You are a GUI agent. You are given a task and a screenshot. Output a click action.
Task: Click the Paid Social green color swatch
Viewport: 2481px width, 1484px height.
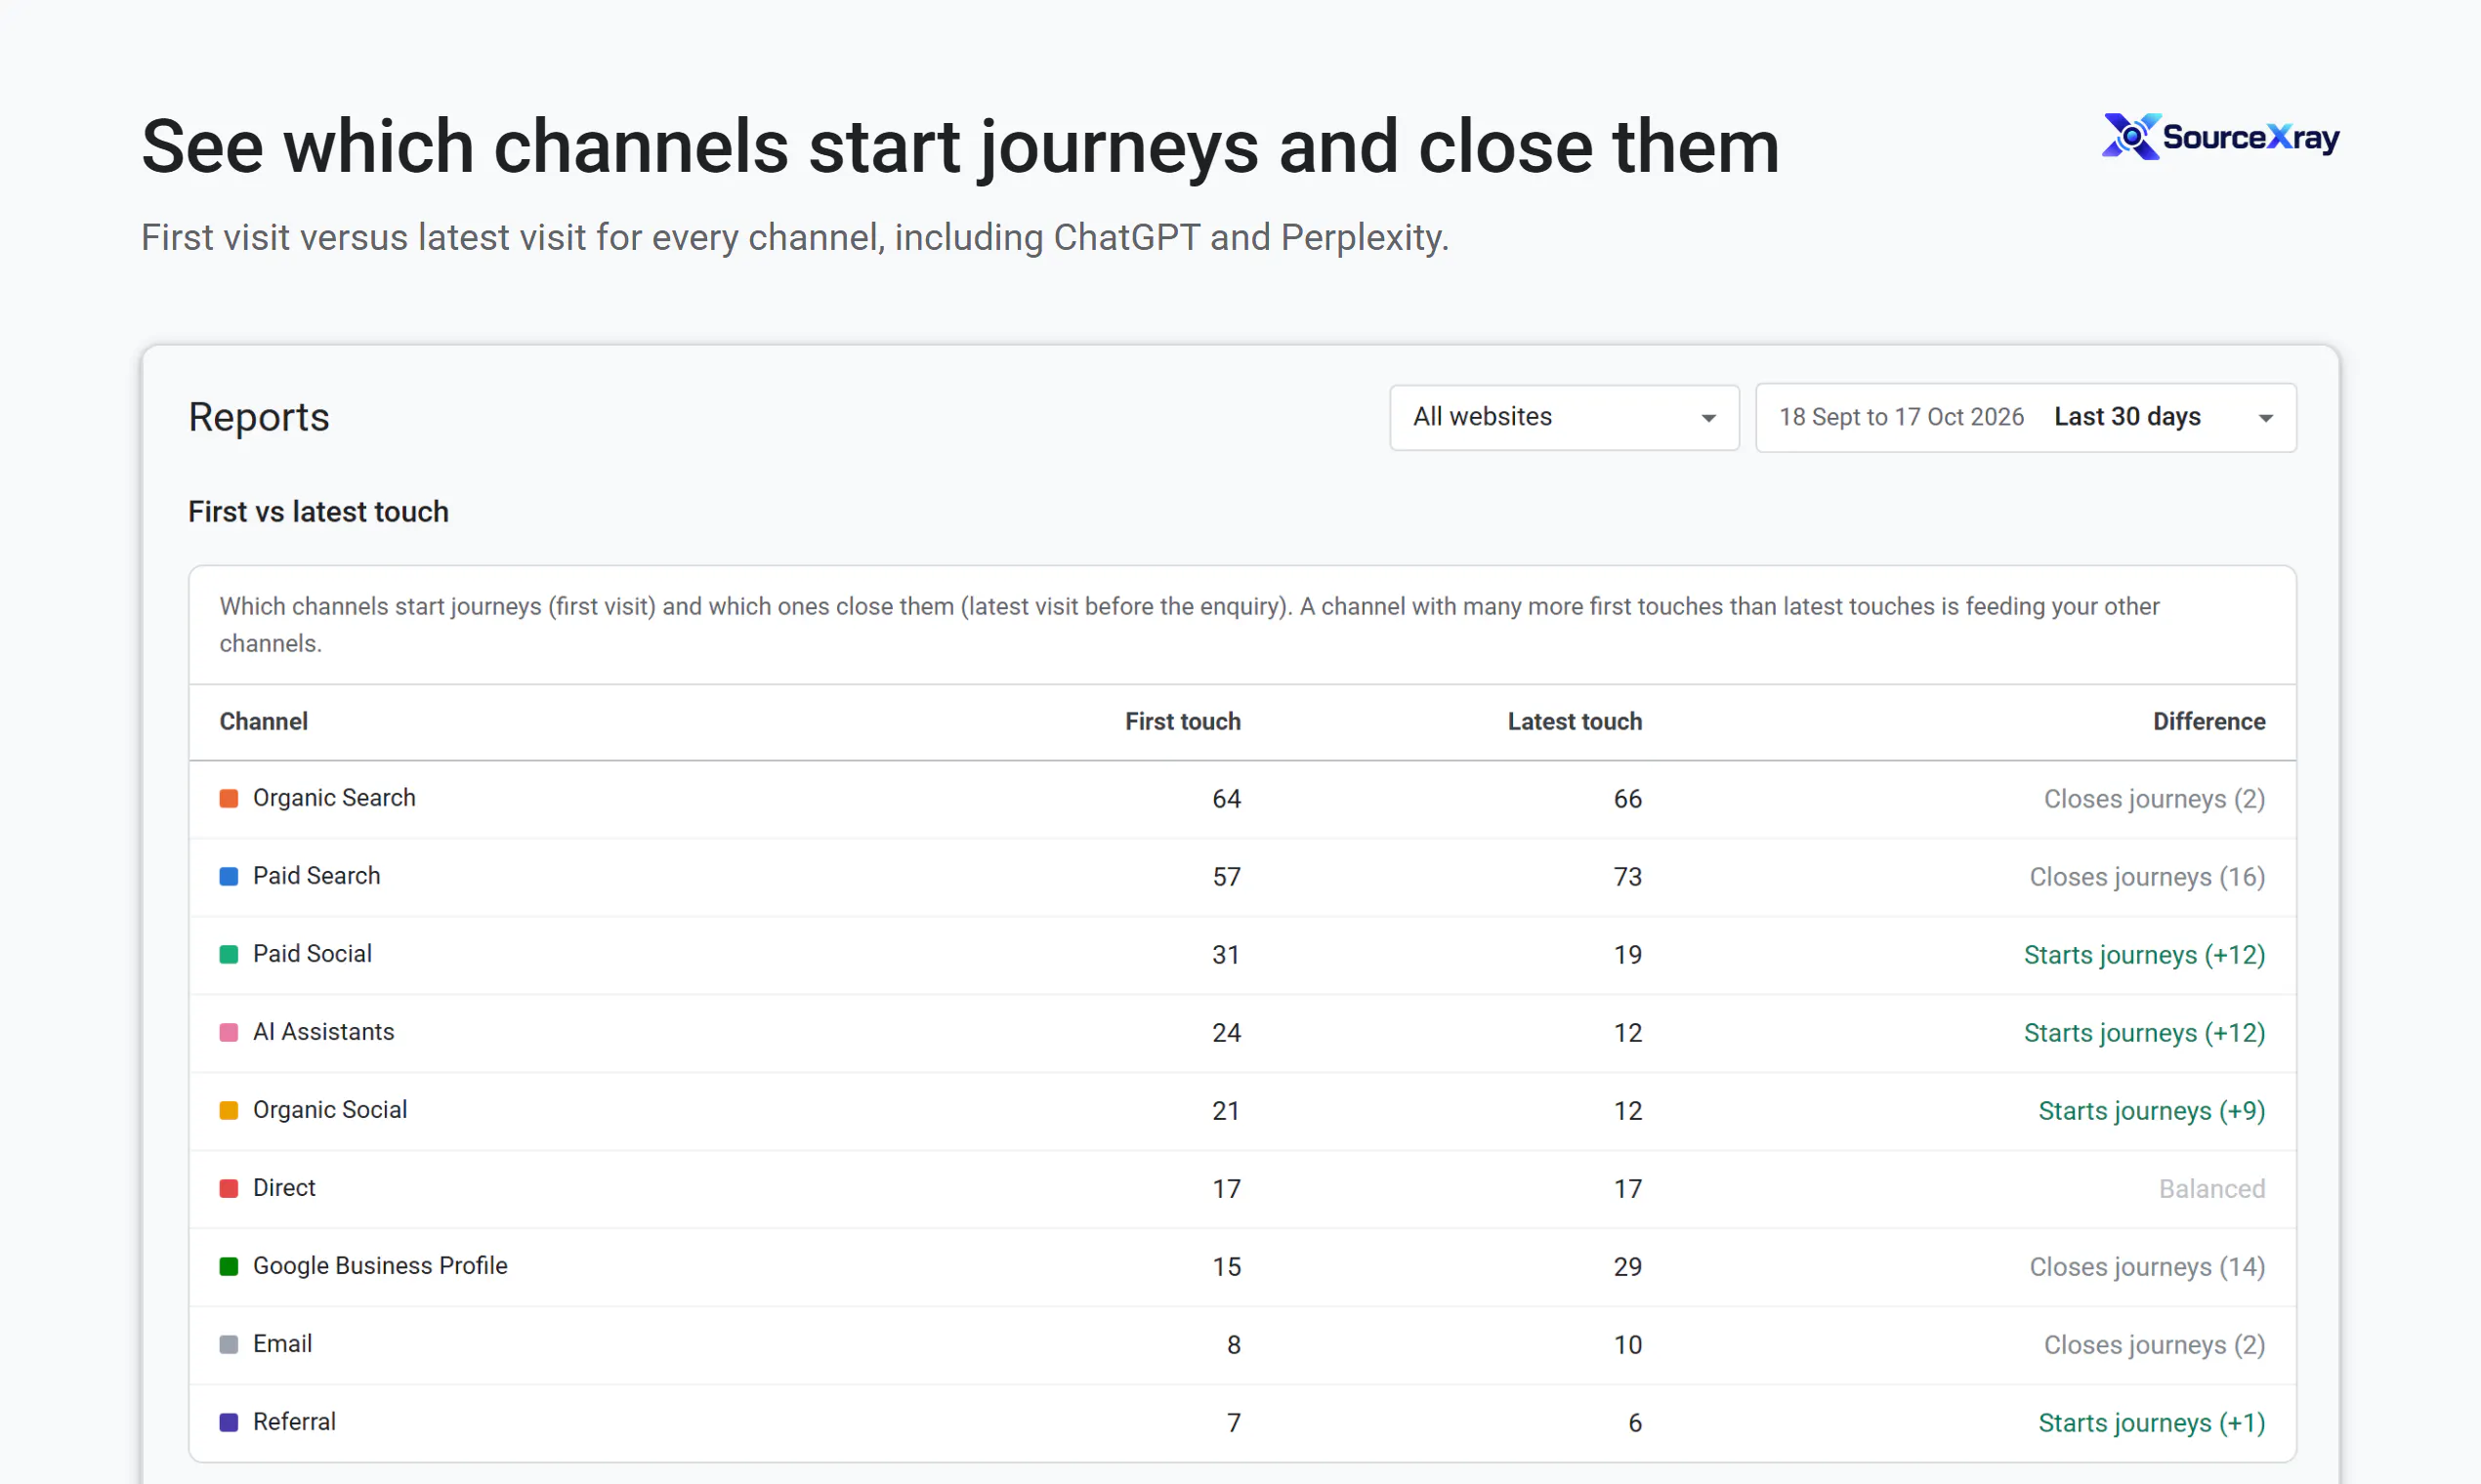[230, 954]
